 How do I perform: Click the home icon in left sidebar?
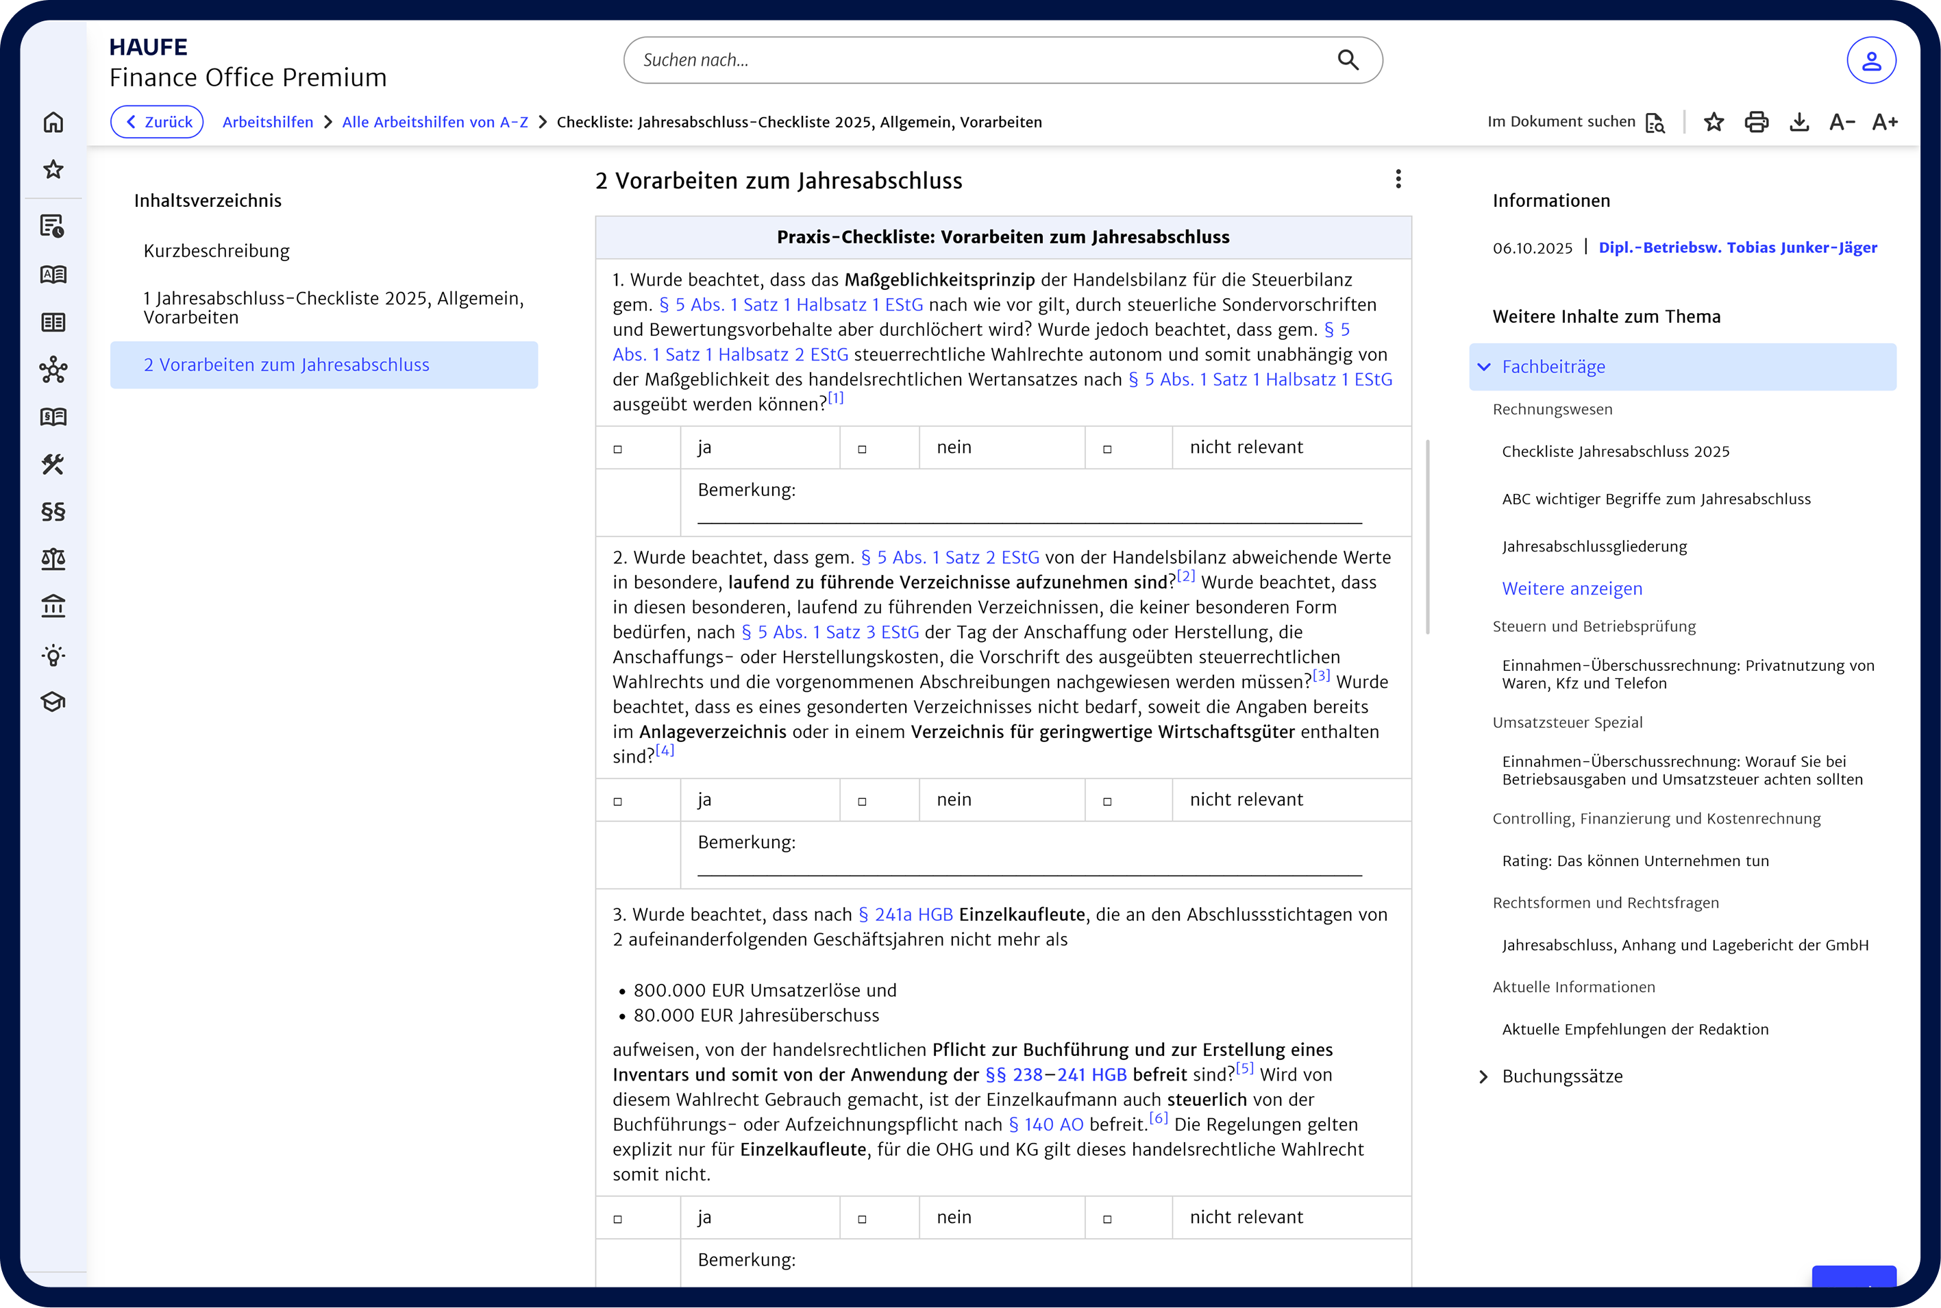(53, 123)
